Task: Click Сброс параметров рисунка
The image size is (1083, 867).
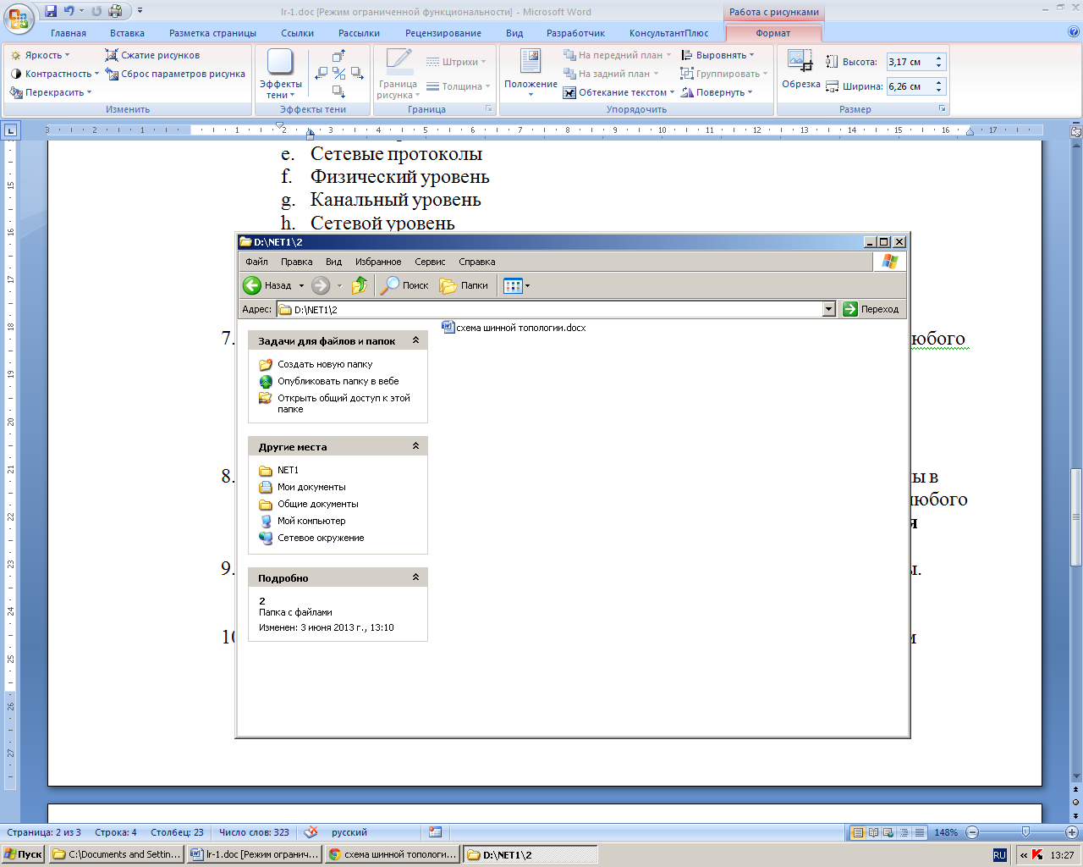Action: 175,74
